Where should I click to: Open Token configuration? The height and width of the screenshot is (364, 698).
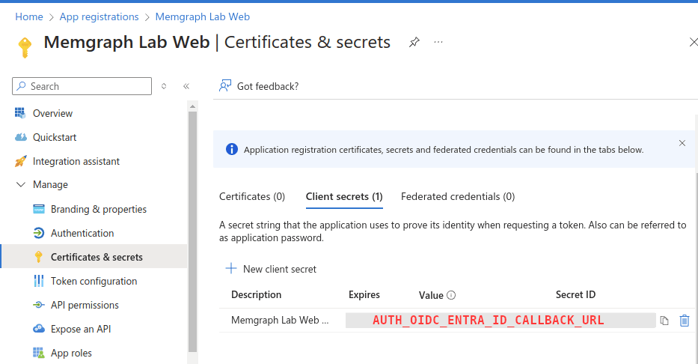[x=94, y=281]
